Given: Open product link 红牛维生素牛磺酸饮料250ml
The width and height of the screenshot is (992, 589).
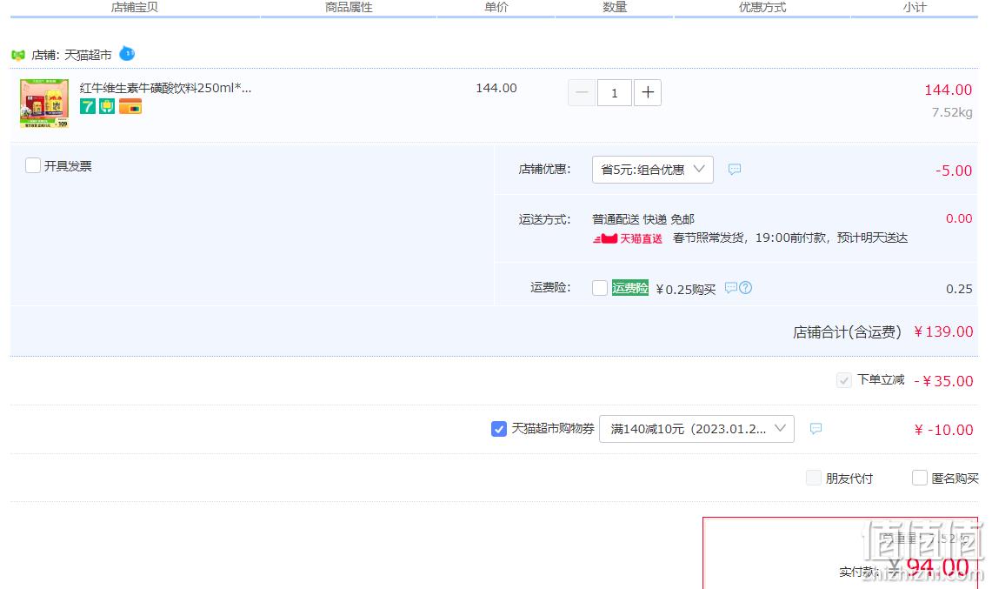Looking at the screenshot, I should tap(166, 88).
